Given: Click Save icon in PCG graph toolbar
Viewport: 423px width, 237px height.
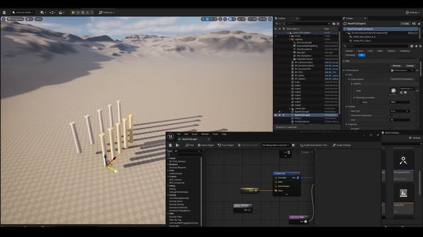Looking at the screenshot, I should [171, 145].
